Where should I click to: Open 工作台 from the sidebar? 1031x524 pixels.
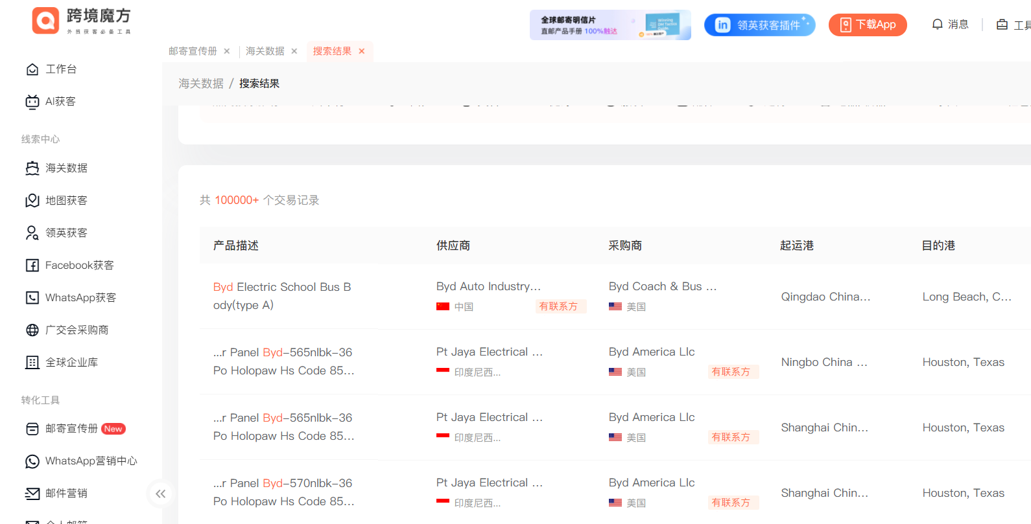(x=60, y=69)
